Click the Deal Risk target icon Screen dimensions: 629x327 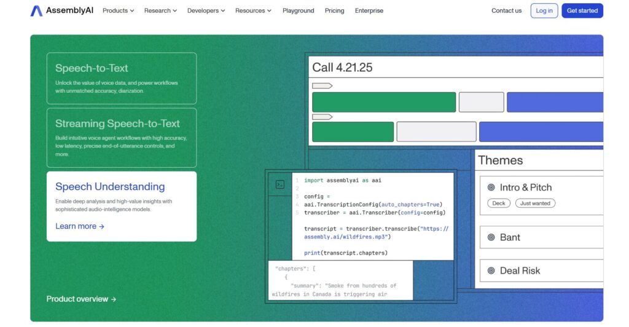491,270
